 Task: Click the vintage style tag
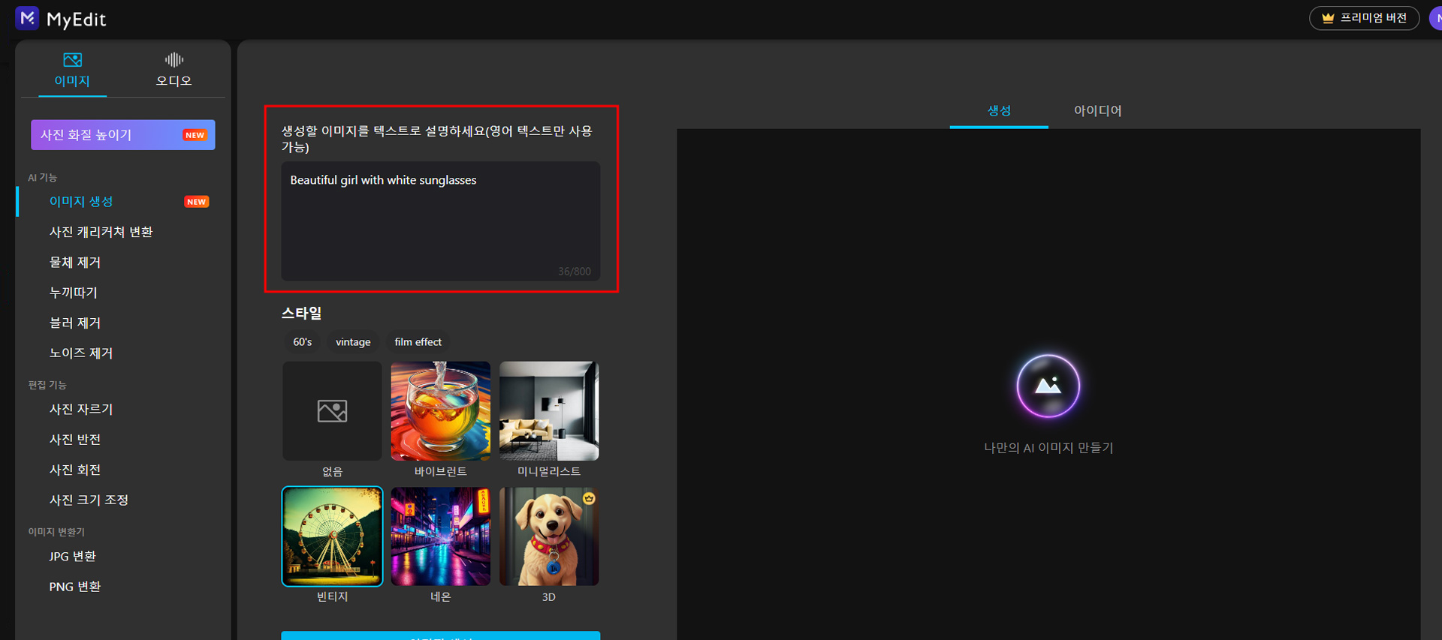[353, 342]
